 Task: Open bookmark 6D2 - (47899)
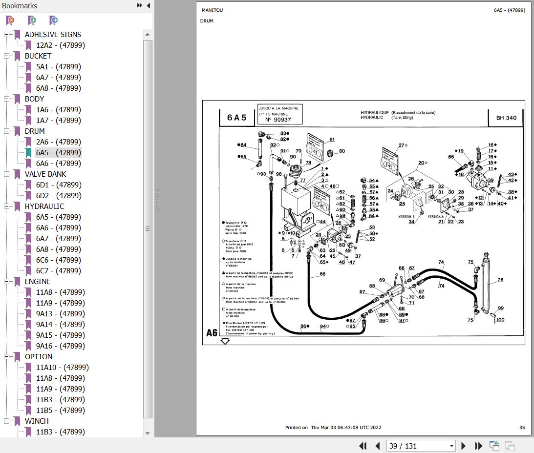tap(59, 196)
